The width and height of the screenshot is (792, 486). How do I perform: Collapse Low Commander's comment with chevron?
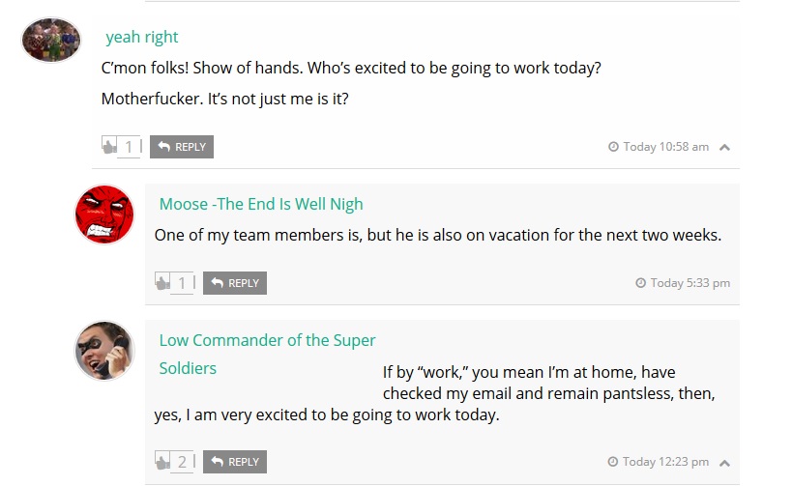click(x=725, y=462)
